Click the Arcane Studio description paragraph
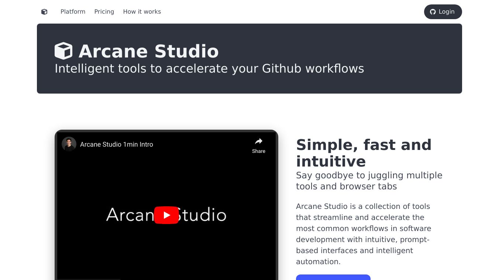499x280 pixels. tap(364, 234)
